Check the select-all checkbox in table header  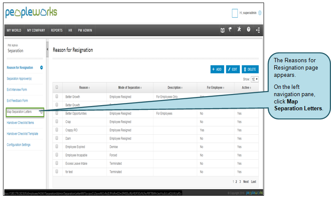click(x=56, y=88)
